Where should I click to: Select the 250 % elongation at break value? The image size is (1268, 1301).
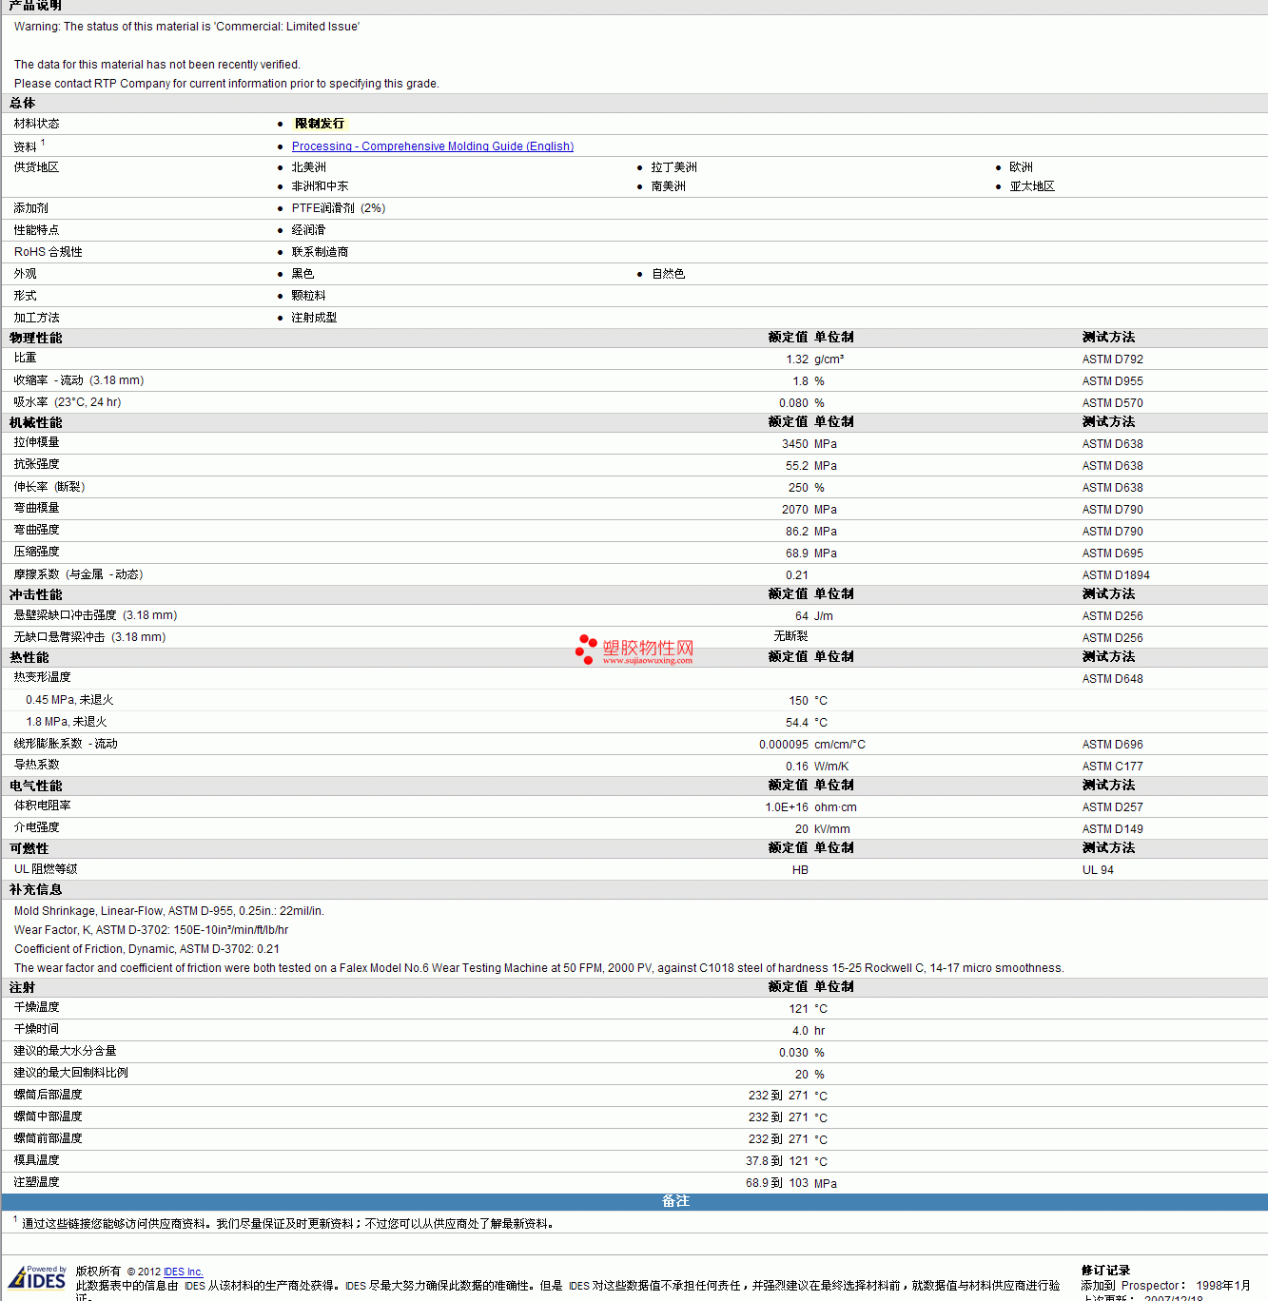pyautogui.click(x=807, y=488)
